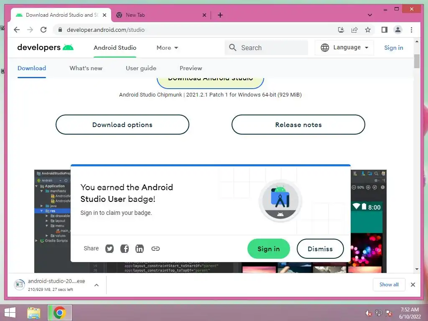Click the page vertical scrollbar thumb
Viewport: 428px width, 321px height.
(x=417, y=61)
